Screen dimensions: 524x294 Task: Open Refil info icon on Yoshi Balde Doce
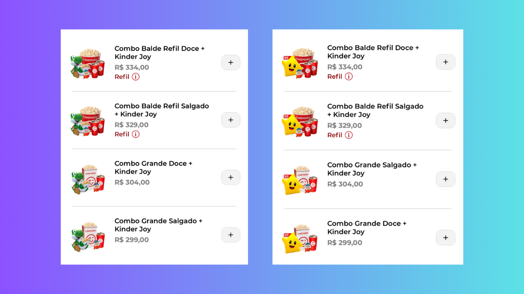click(136, 77)
